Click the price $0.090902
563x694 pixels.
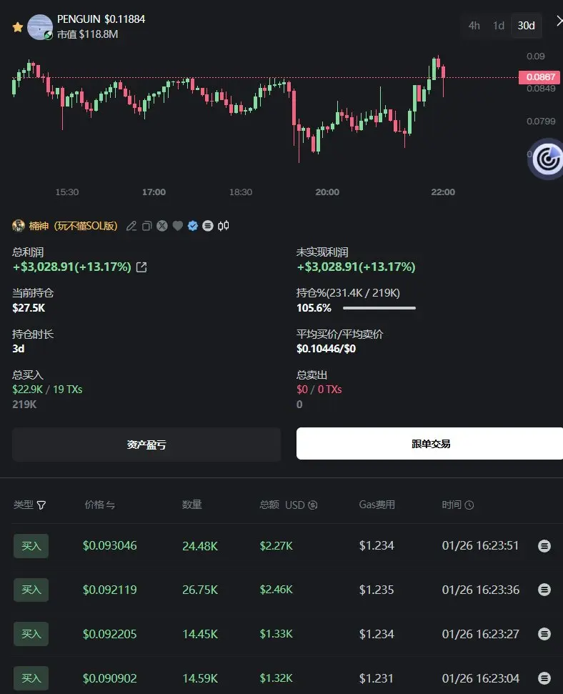(110, 678)
